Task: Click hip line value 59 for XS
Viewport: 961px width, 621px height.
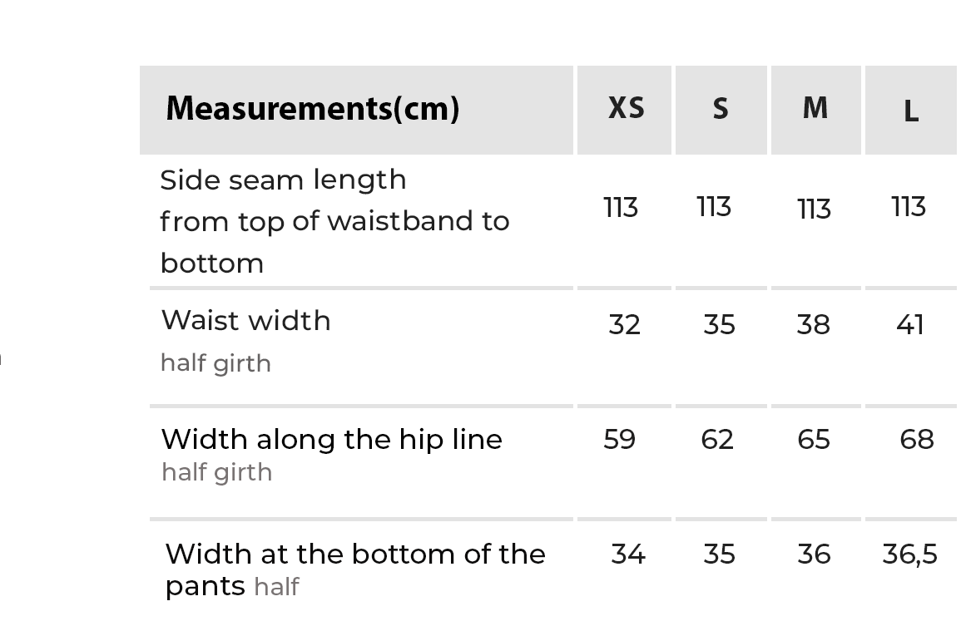Action: (620, 439)
